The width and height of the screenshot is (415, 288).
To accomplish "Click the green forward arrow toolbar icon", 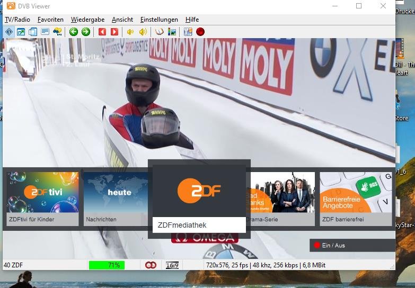I will (x=85, y=32).
